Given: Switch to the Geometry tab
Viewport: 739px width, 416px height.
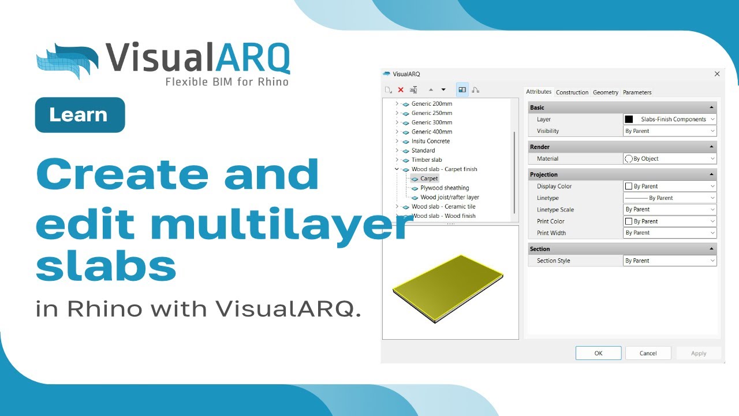Looking at the screenshot, I should click(606, 92).
